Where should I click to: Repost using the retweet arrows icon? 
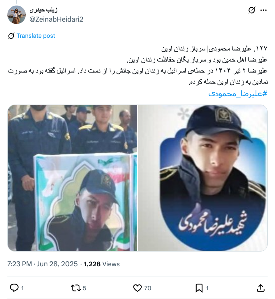[x=76, y=288]
